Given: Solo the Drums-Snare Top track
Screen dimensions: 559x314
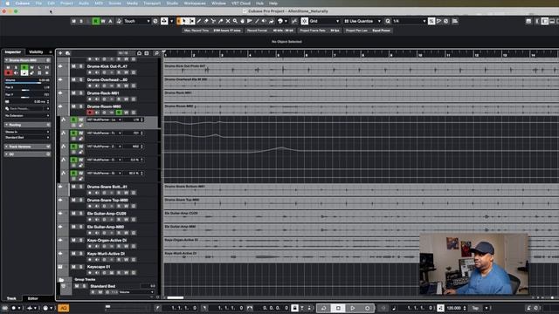Looking at the screenshot, I should [81, 200].
